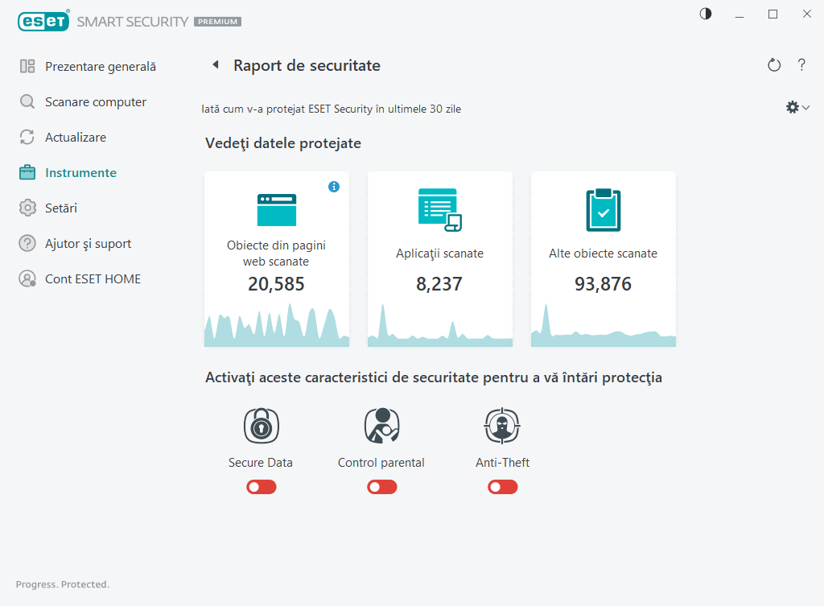The width and height of the screenshot is (824, 606).
Task: Open Cont ESET HOME
Action: 93,279
